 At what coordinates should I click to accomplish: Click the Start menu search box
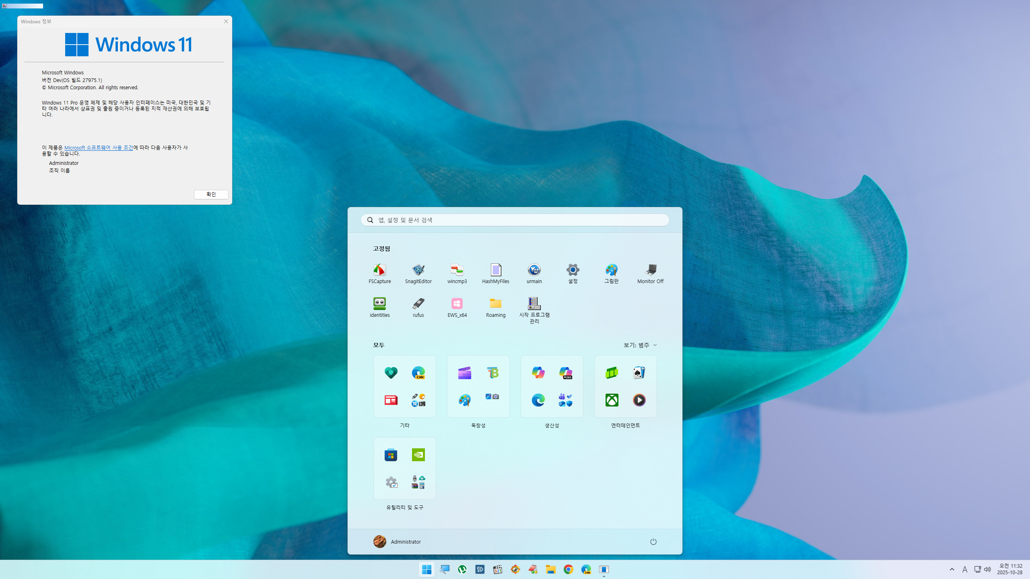[515, 220]
